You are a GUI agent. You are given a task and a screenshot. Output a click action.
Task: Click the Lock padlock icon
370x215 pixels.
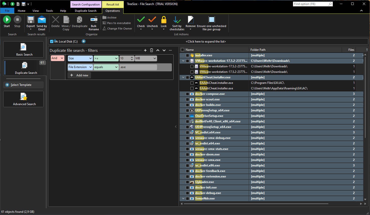click(164, 20)
